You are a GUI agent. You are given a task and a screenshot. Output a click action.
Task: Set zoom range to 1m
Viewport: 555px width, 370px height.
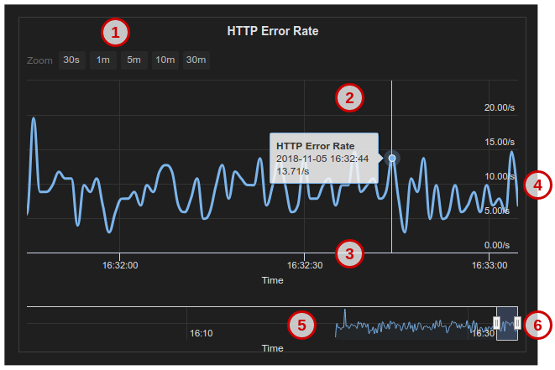[102, 60]
